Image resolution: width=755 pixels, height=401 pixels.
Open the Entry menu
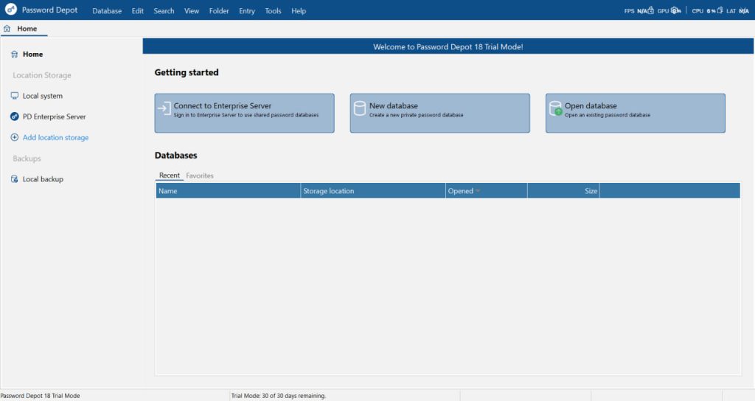247,10
